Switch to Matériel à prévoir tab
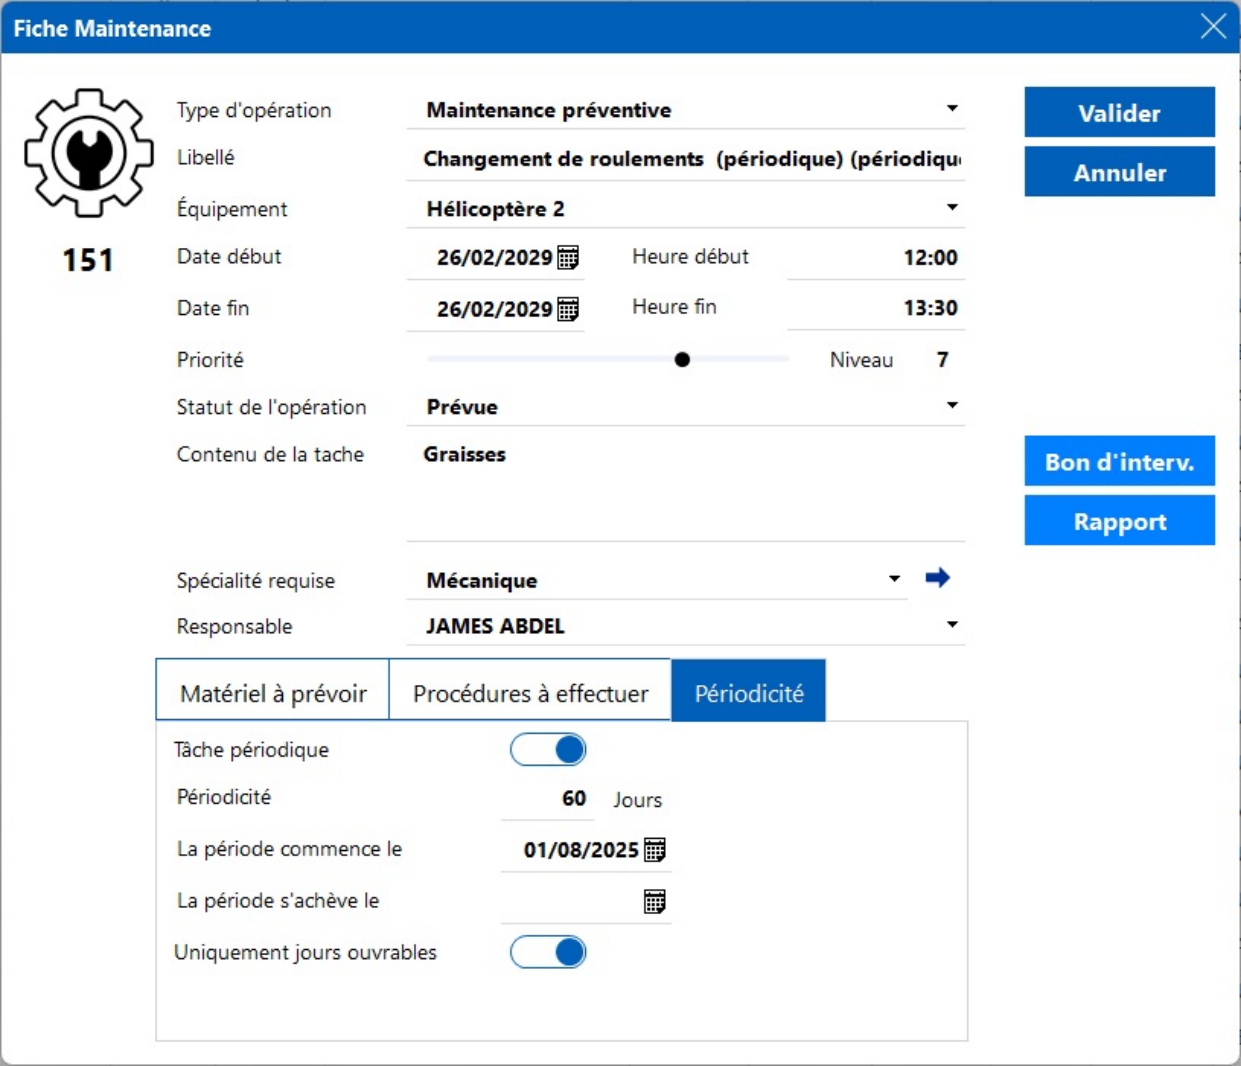The height and width of the screenshot is (1066, 1241). [272, 694]
